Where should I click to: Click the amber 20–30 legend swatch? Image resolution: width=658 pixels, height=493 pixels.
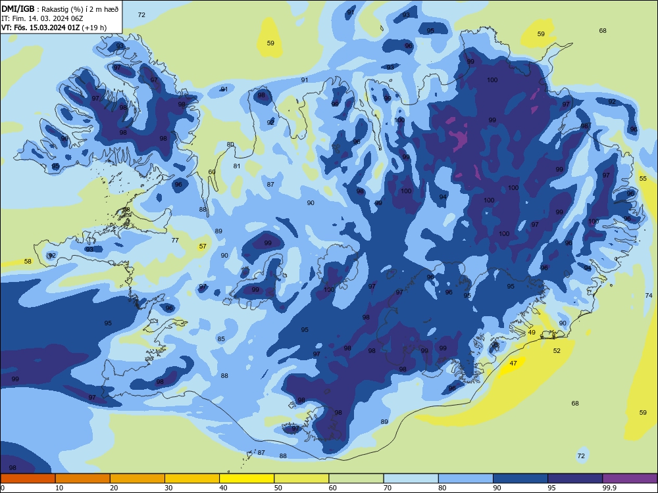[138, 479]
